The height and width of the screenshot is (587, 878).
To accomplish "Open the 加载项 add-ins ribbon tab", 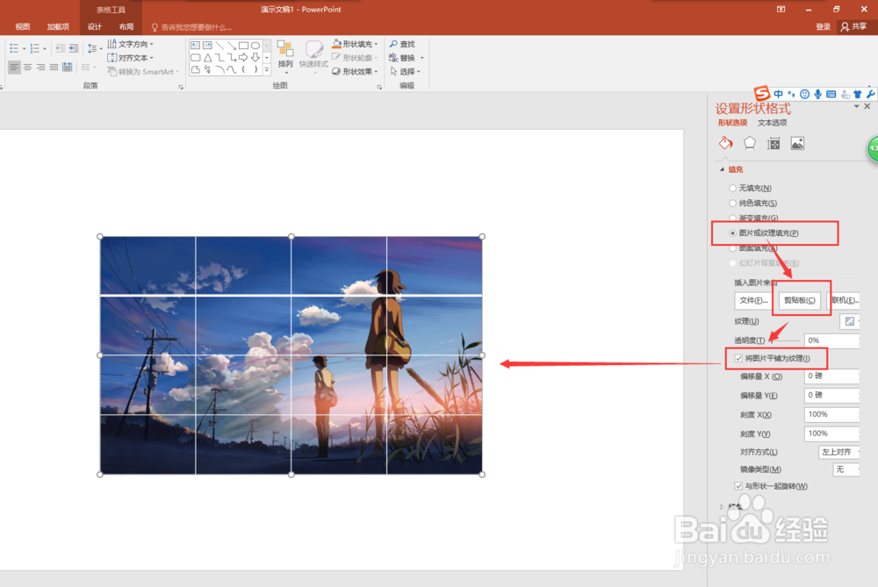I will pyautogui.click(x=58, y=27).
